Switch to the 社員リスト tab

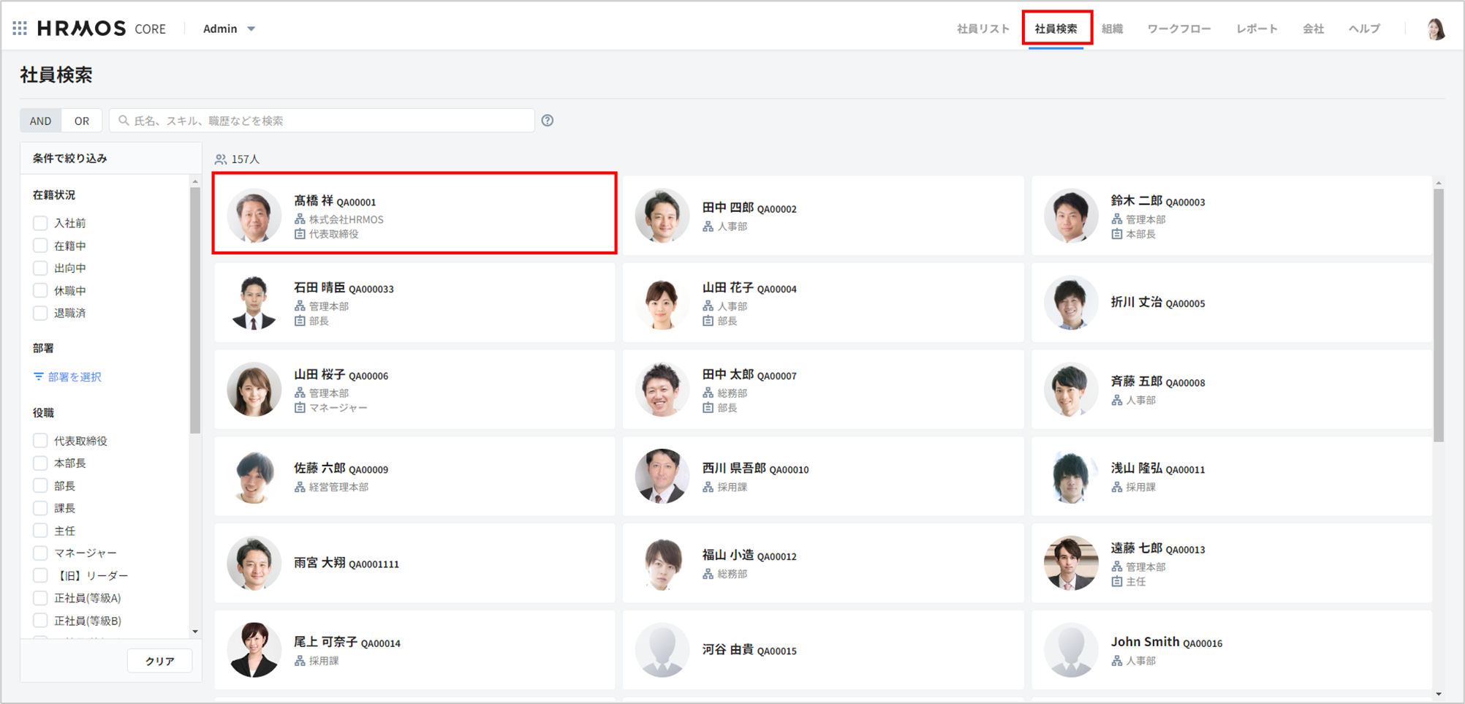tap(983, 29)
